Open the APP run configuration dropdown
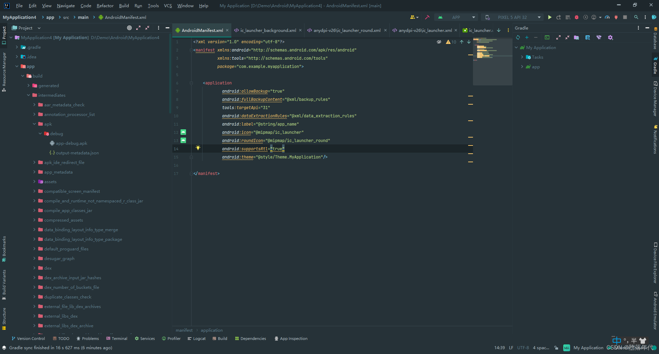Screen dimensions: 659x354 click(456, 17)
